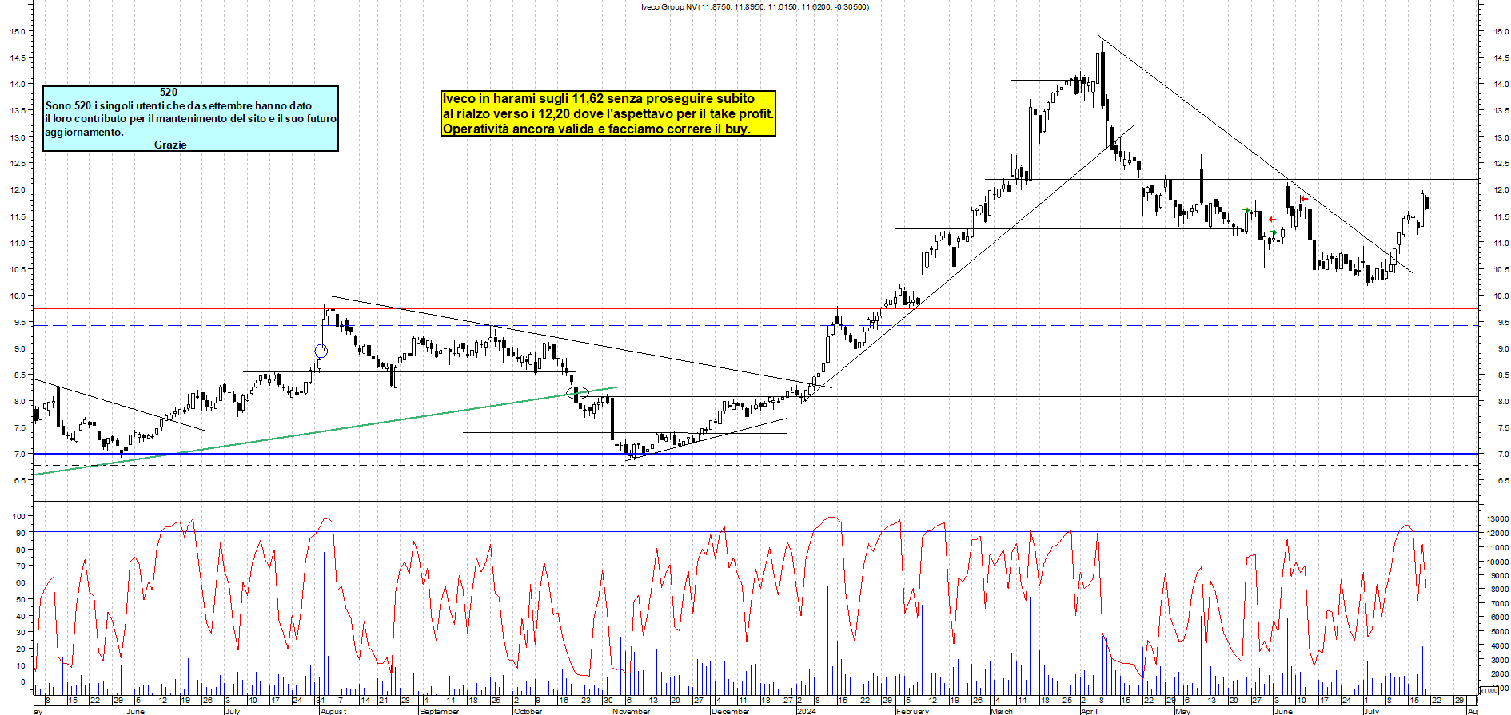
Task: Click '6.5' on the right price axis
Action: (x=1502, y=481)
